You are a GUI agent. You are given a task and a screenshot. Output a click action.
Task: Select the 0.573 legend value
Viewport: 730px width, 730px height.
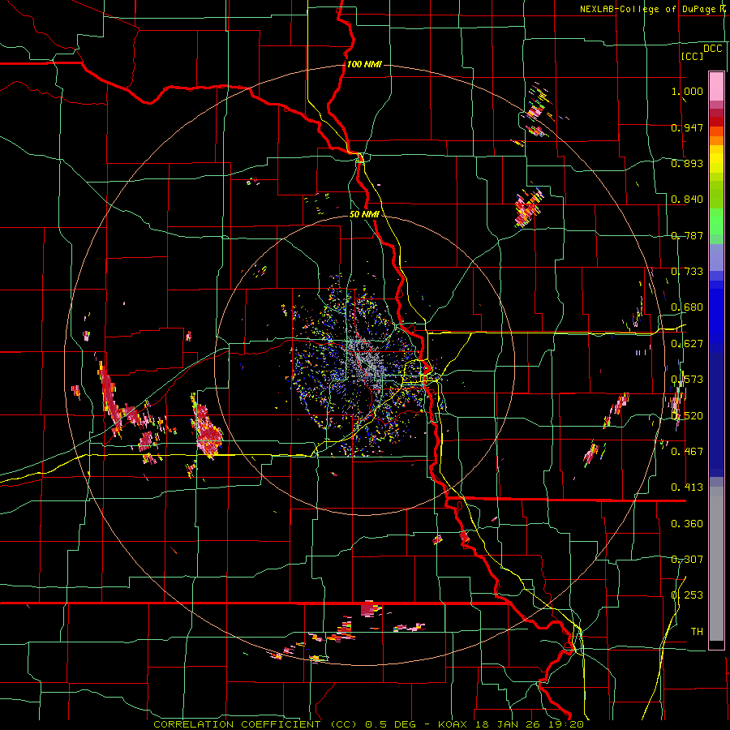point(687,380)
